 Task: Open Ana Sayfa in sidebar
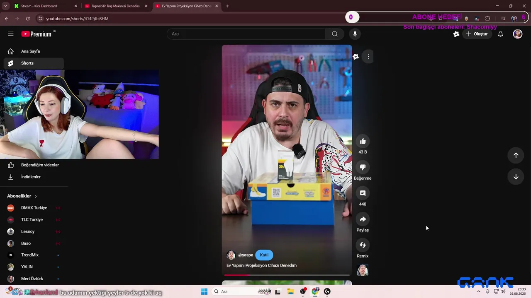click(33, 51)
